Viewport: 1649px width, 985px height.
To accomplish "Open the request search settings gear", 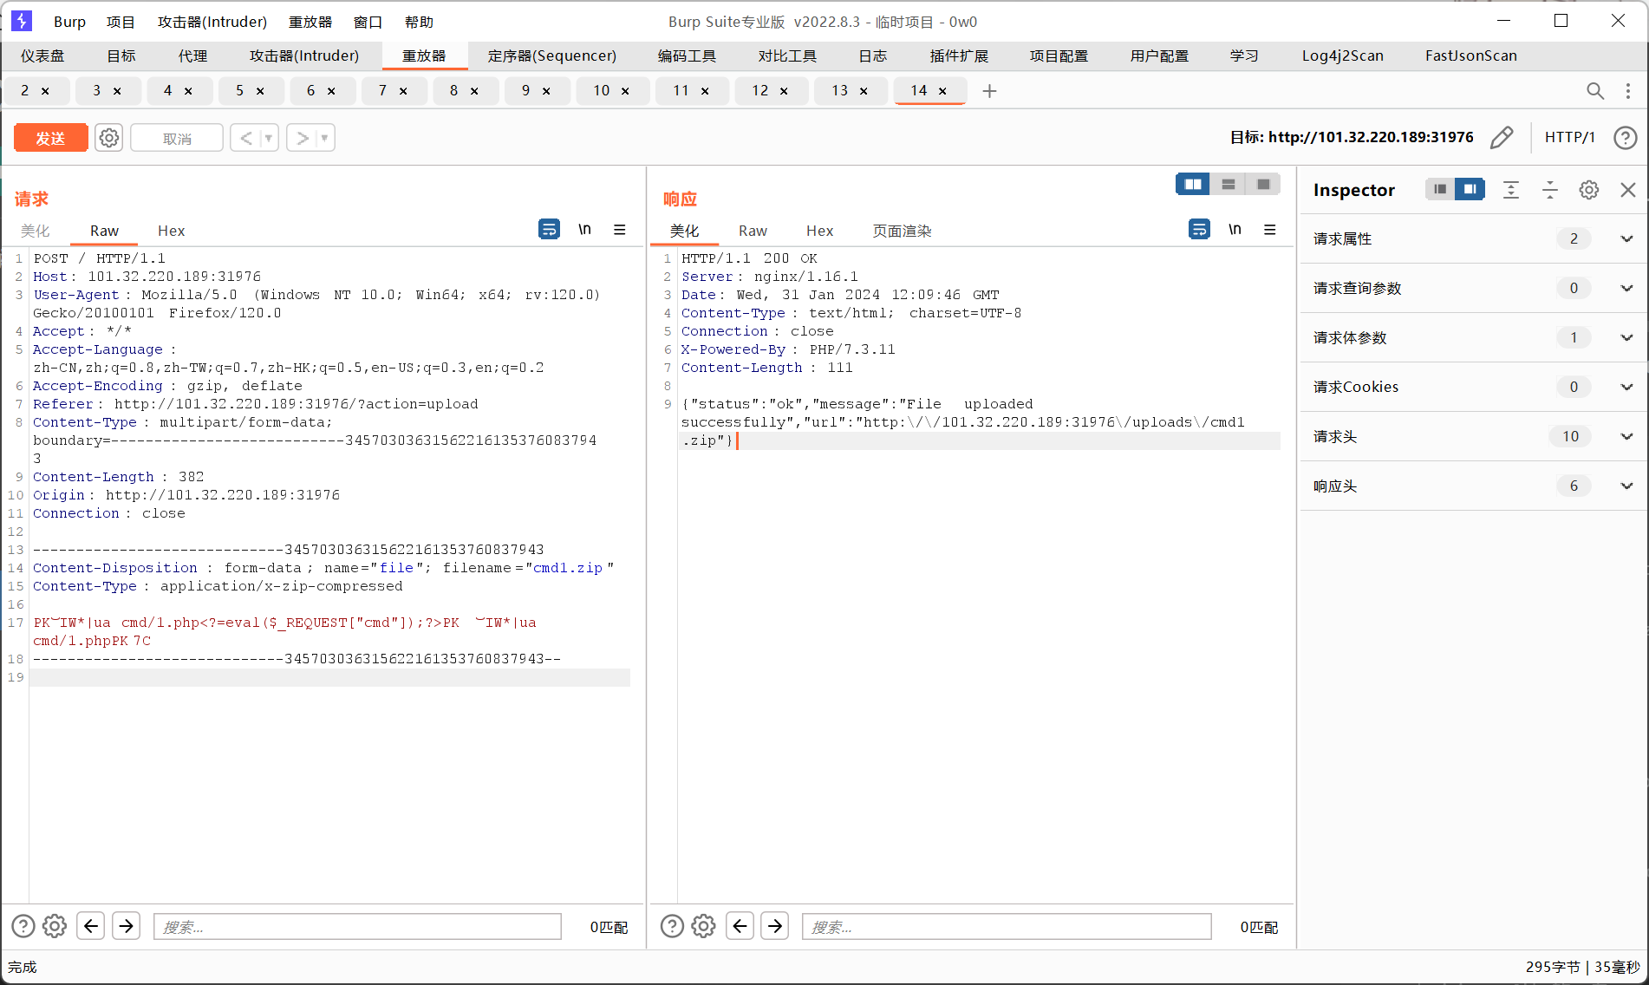I will [x=55, y=926].
